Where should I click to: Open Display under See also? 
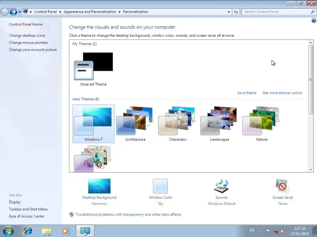[x=15, y=202]
